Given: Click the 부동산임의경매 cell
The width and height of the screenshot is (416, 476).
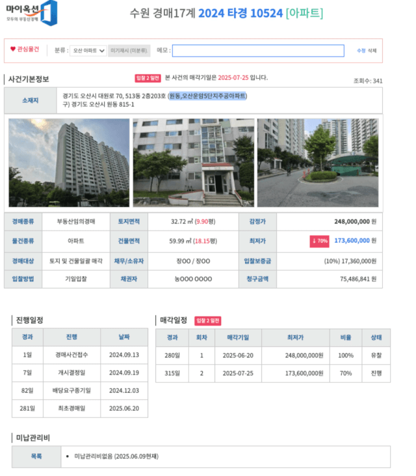Looking at the screenshot, I should [76, 221].
